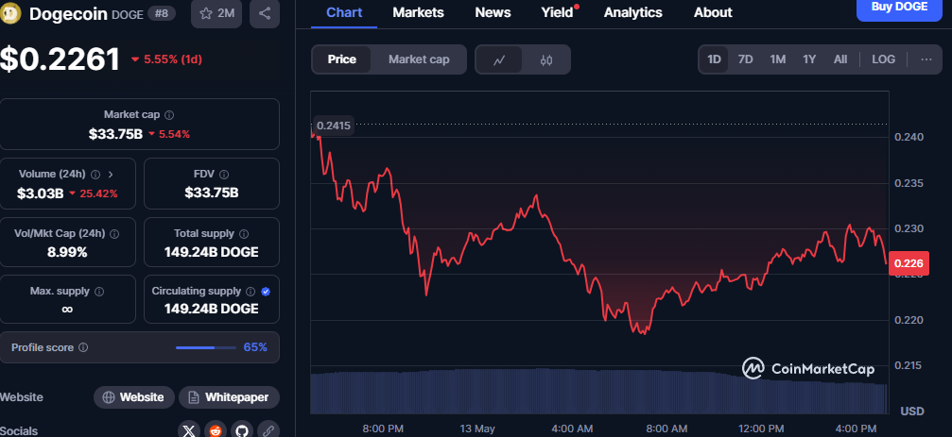Show FDV info icon
This screenshot has height=437, width=952.
[223, 175]
